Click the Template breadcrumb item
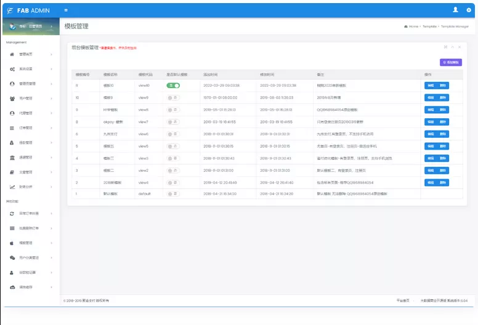Screen dimensions: 478x325 pyautogui.click(x=430, y=27)
